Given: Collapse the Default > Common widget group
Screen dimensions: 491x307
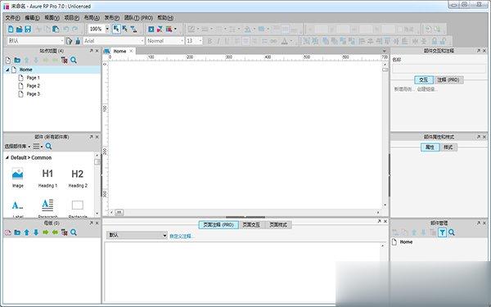Looking at the screenshot, I should pyautogui.click(x=7, y=158).
